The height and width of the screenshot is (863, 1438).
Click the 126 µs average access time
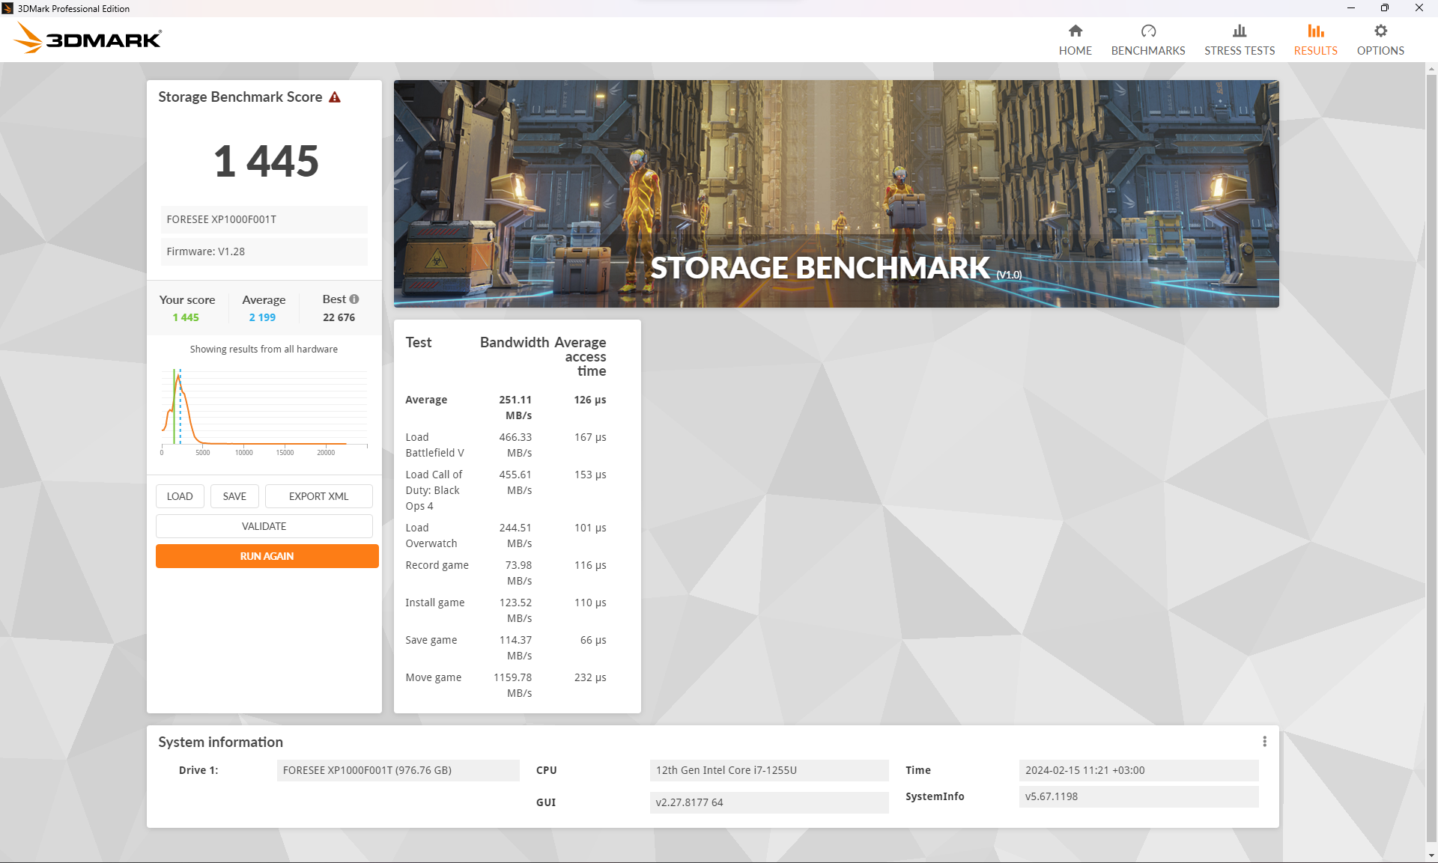pos(590,400)
